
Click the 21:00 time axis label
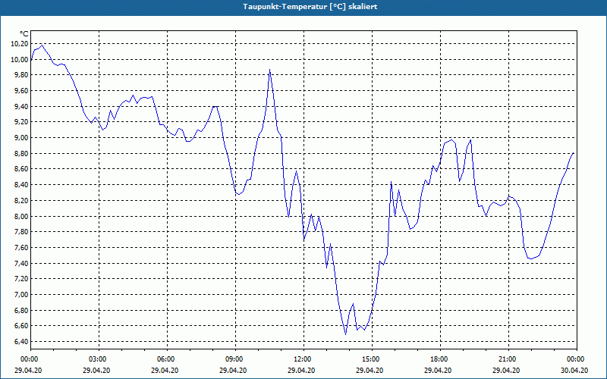pyautogui.click(x=508, y=359)
